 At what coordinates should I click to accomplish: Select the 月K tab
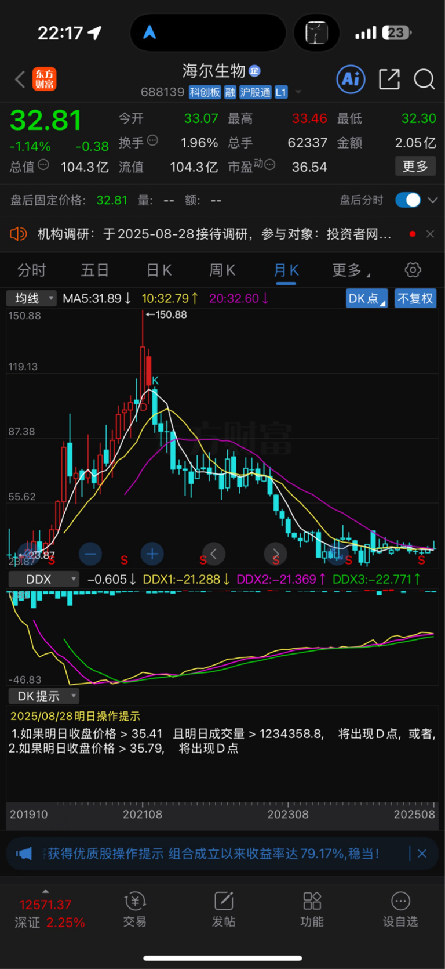(x=286, y=270)
